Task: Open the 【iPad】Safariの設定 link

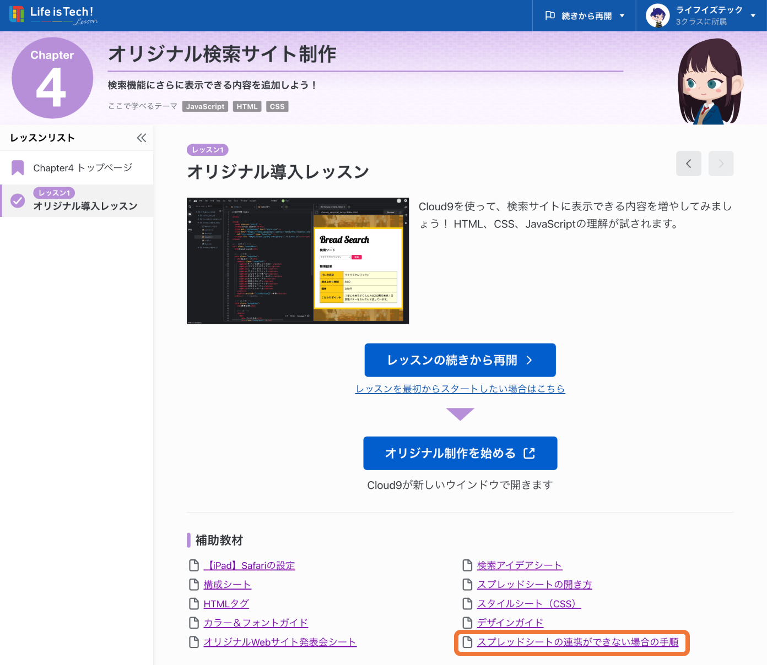Action: pos(249,565)
